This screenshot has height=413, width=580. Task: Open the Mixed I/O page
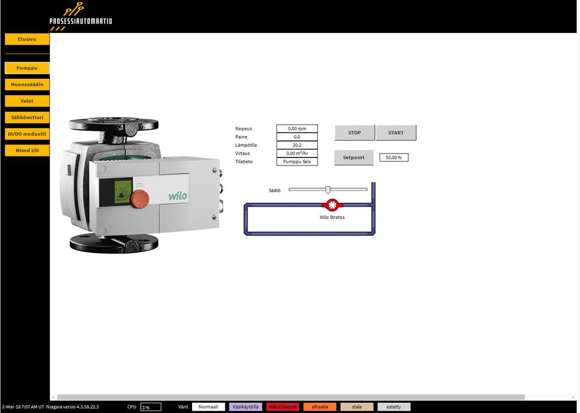tap(27, 150)
